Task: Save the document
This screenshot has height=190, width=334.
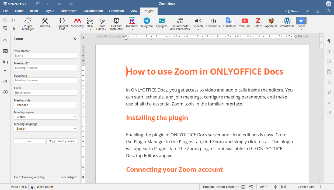Action: (38, 4)
